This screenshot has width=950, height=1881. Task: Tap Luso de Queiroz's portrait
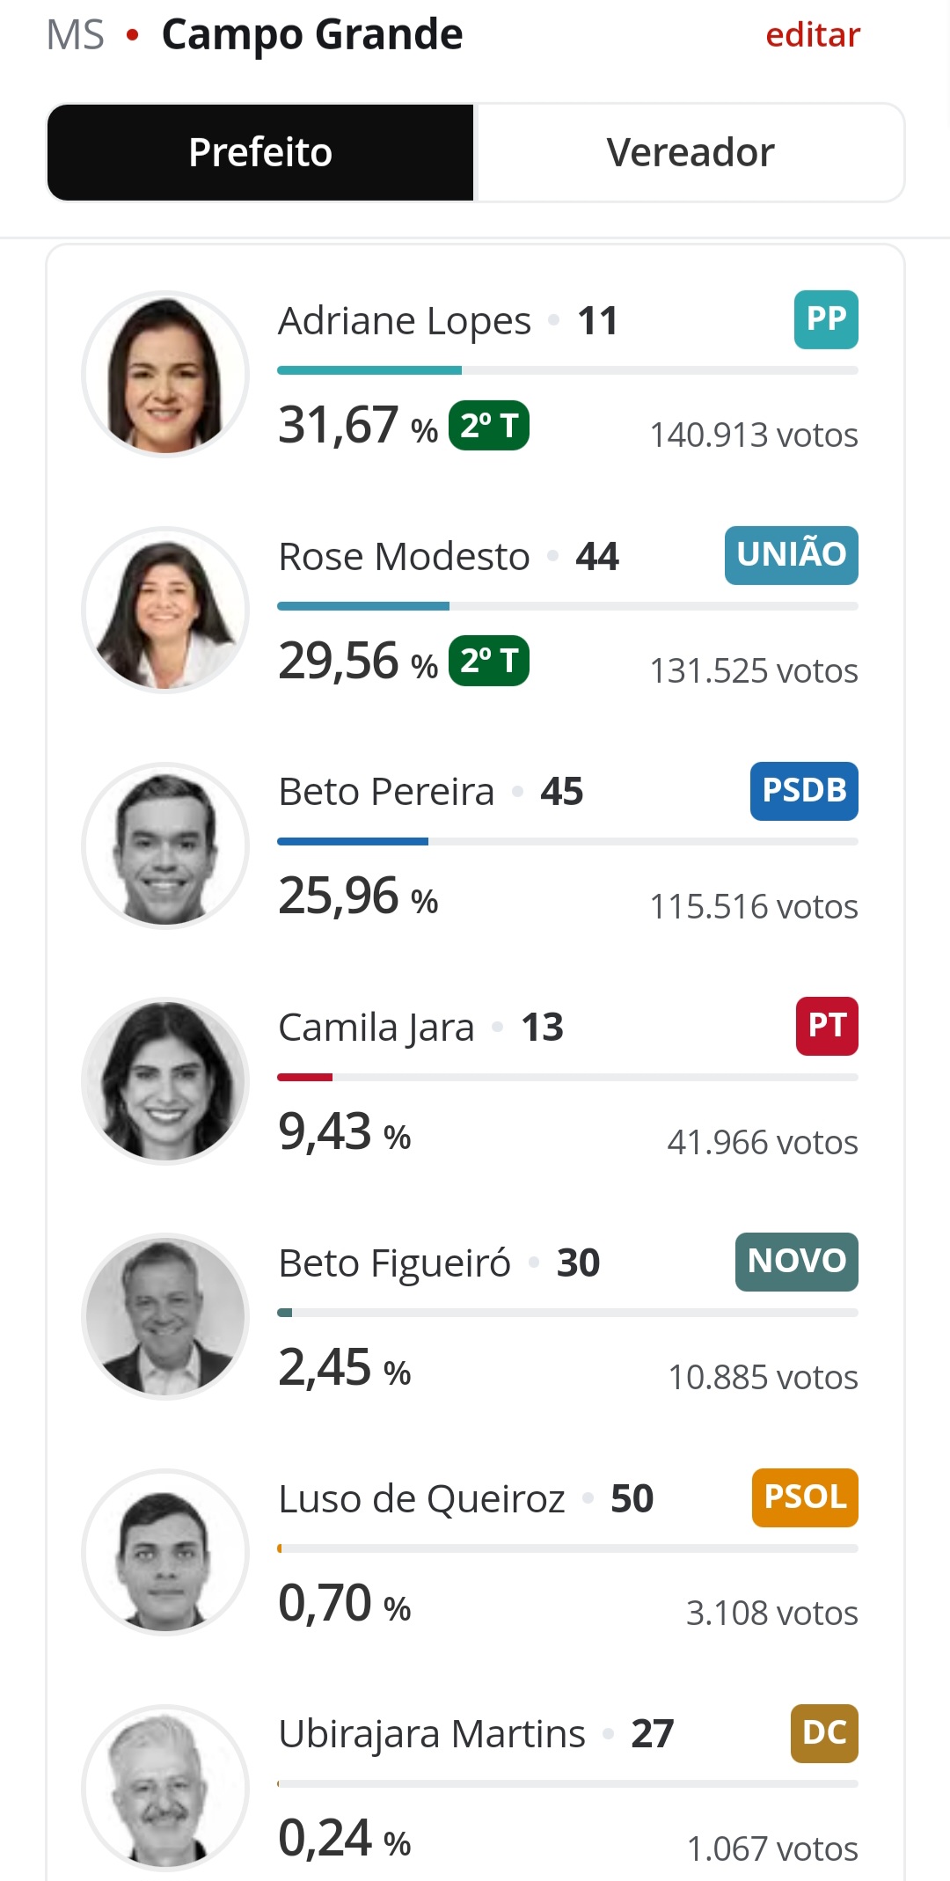(x=165, y=1552)
